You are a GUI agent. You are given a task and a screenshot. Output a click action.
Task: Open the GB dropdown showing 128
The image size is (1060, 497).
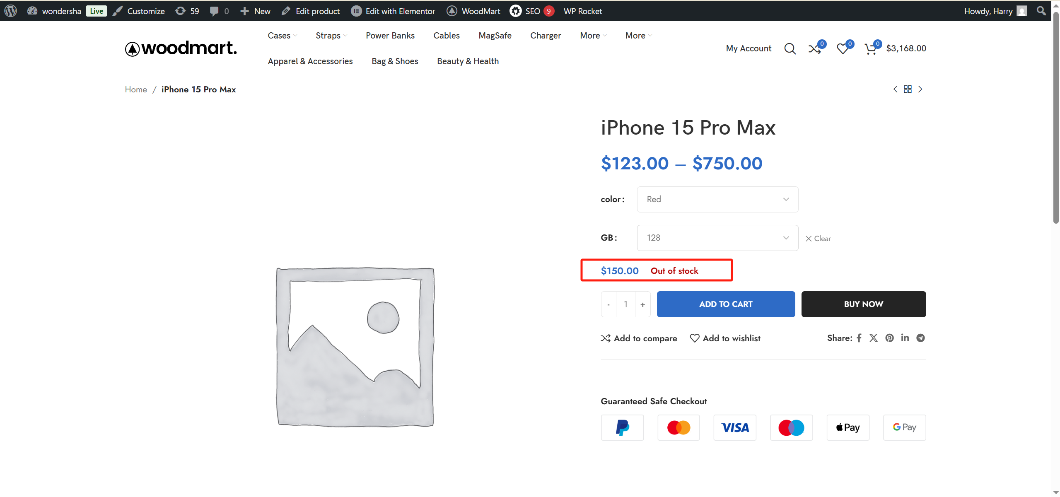[717, 238]
